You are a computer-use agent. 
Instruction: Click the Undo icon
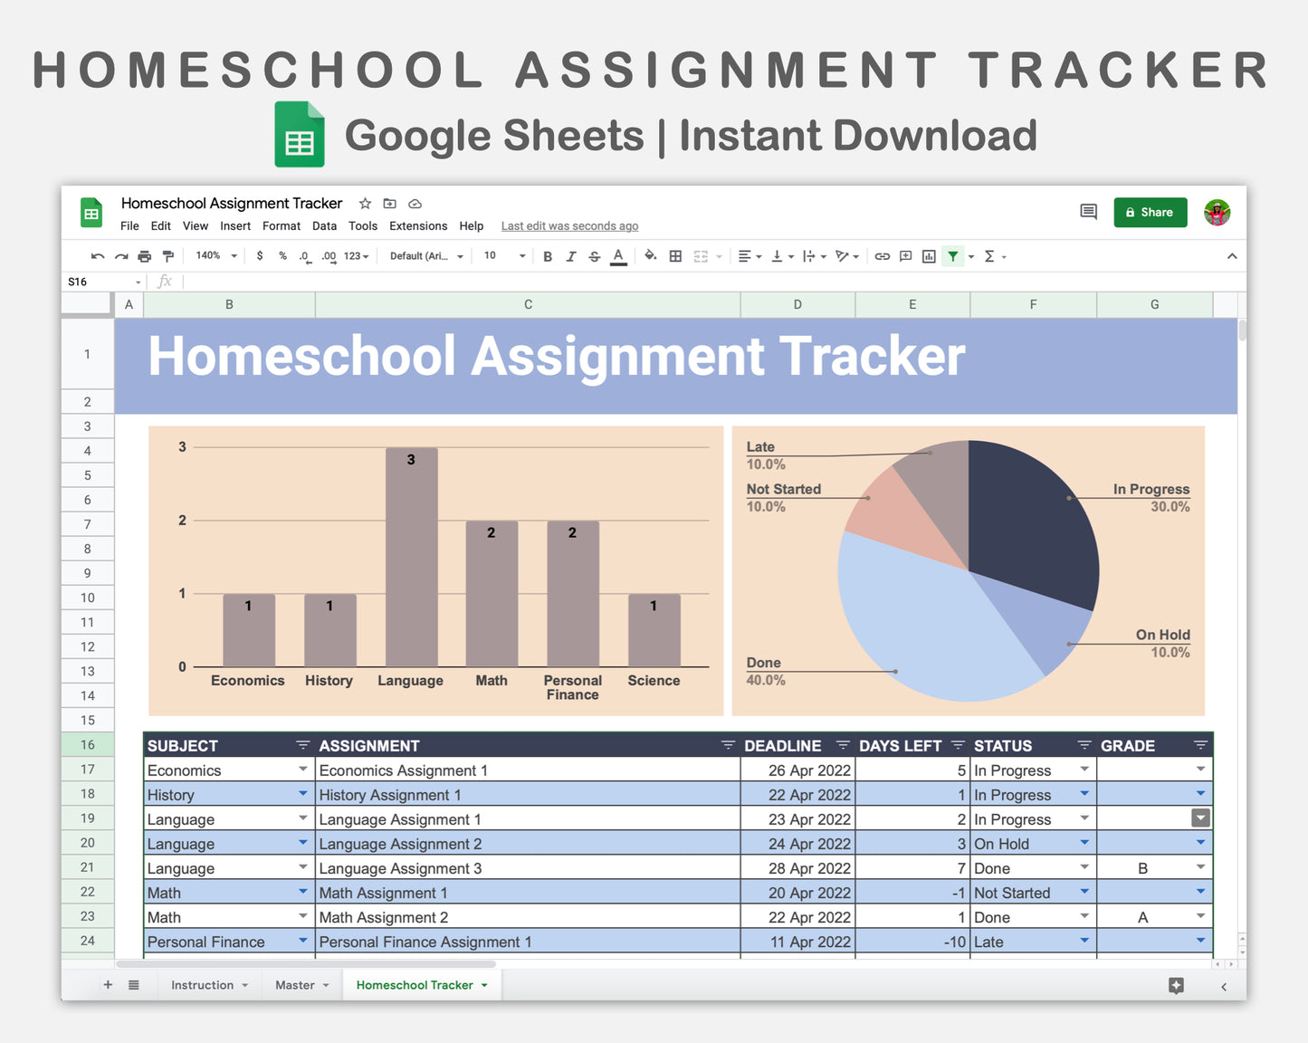[x=98, y=256]
